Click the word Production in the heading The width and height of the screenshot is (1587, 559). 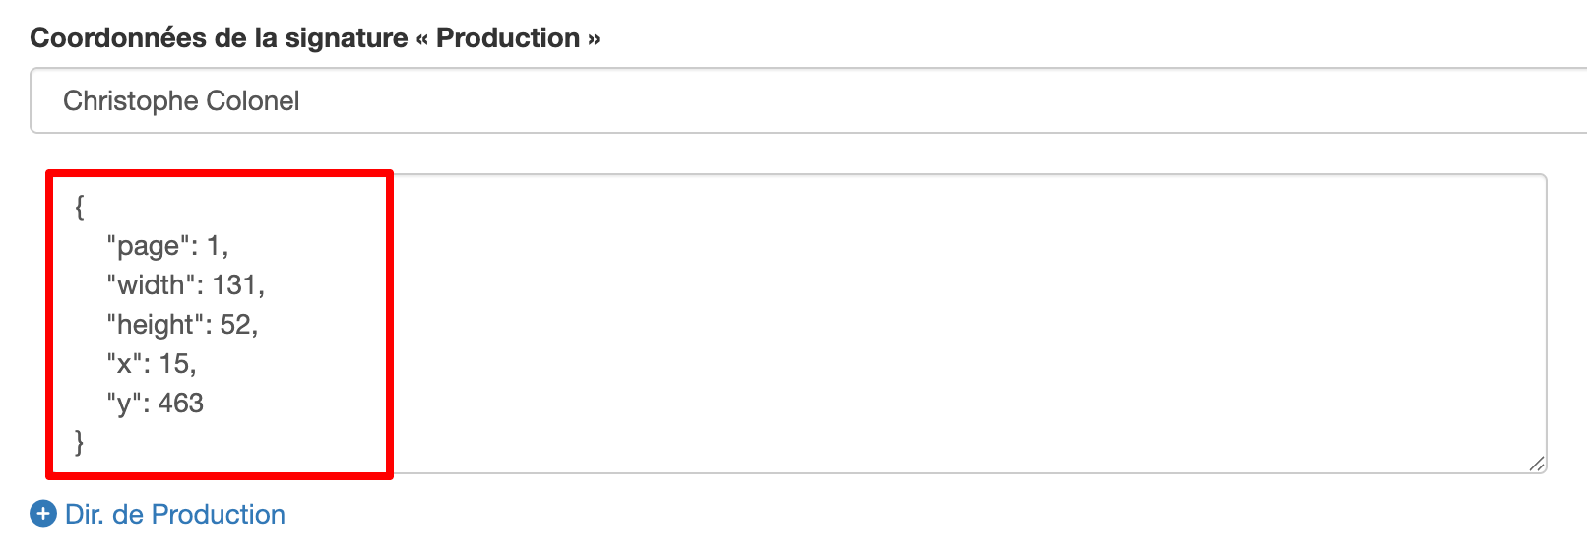[x=508, y=37]
